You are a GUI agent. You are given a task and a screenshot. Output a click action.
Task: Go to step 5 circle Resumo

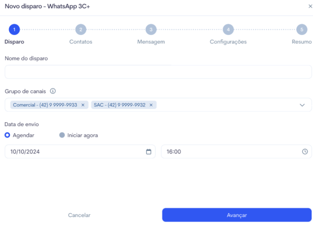[301, 30]
